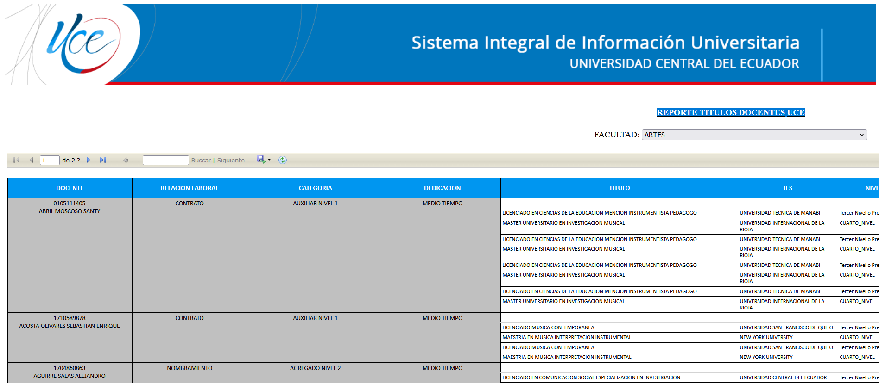Screen dimensions: 879x383
Task: Select docente ACOSTA OLIVARES SEBASTIAN ENRIQUE
Action: pyautogui.click(x=70, y=326)
